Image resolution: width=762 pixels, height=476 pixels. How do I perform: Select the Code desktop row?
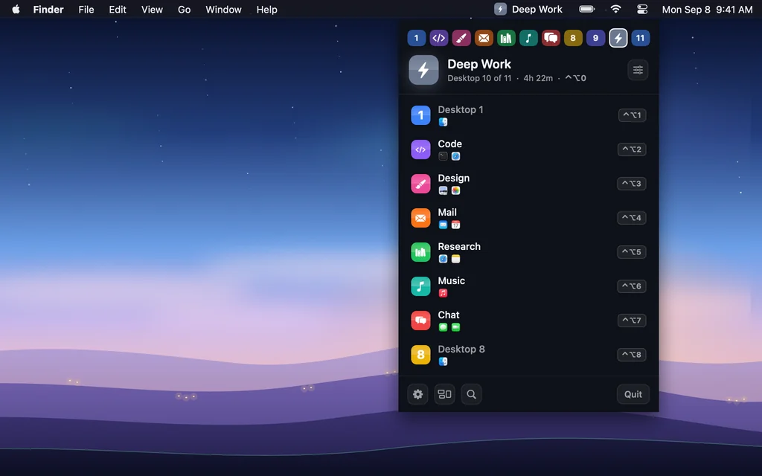[x=529, y=149]
